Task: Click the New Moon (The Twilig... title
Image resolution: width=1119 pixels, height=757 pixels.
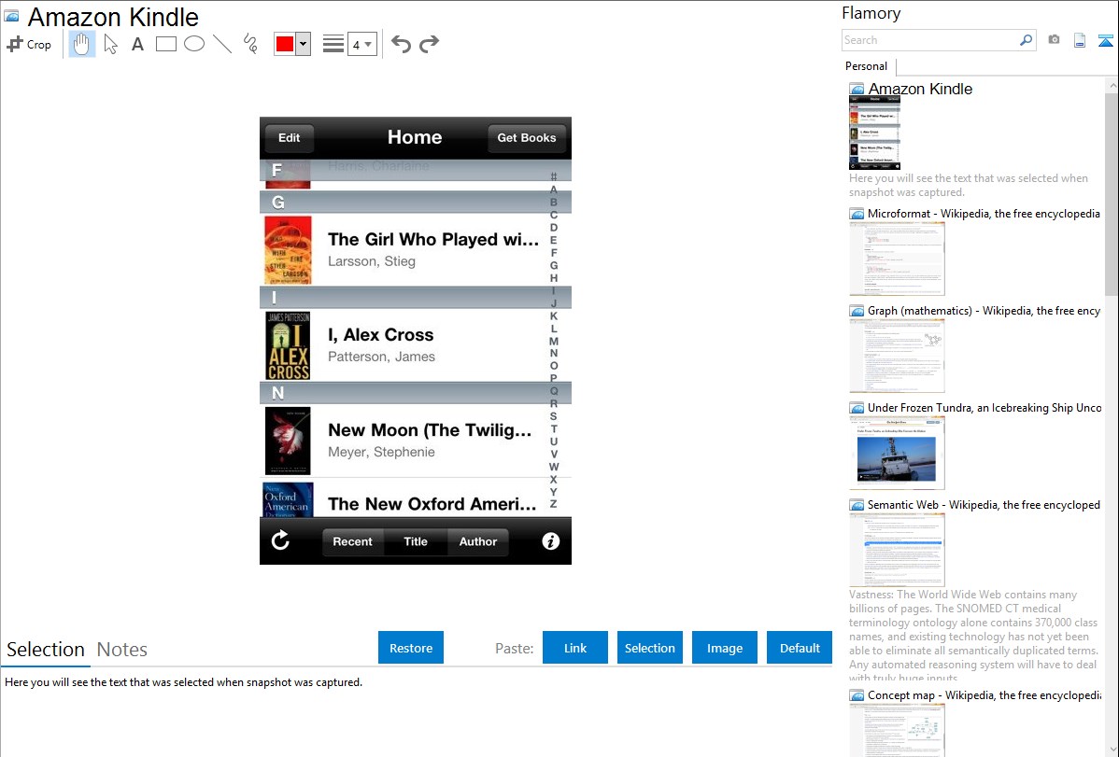Action: coord(430,430)
